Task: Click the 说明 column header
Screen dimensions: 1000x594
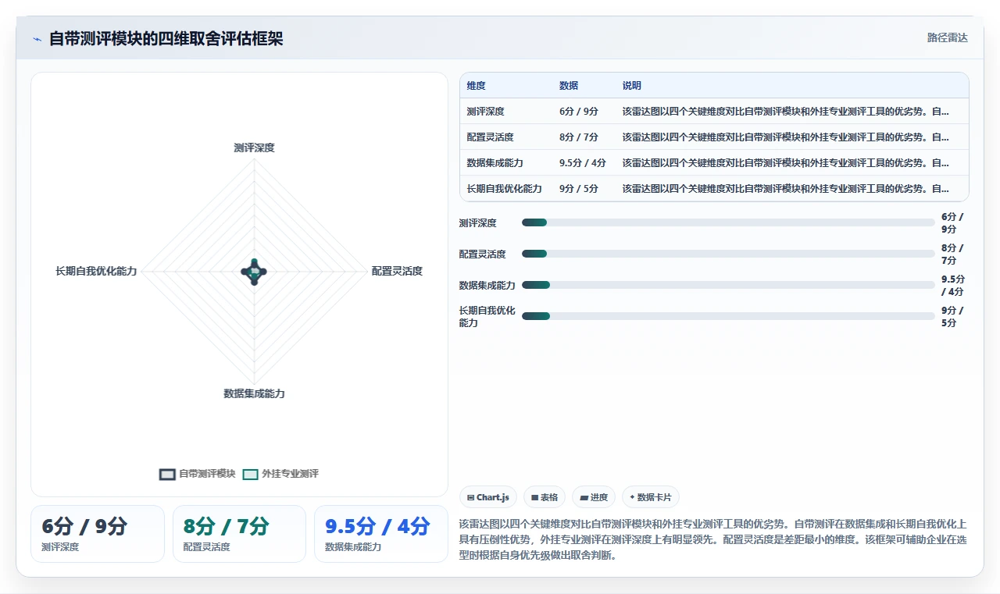Action: (x=631, y=86)
